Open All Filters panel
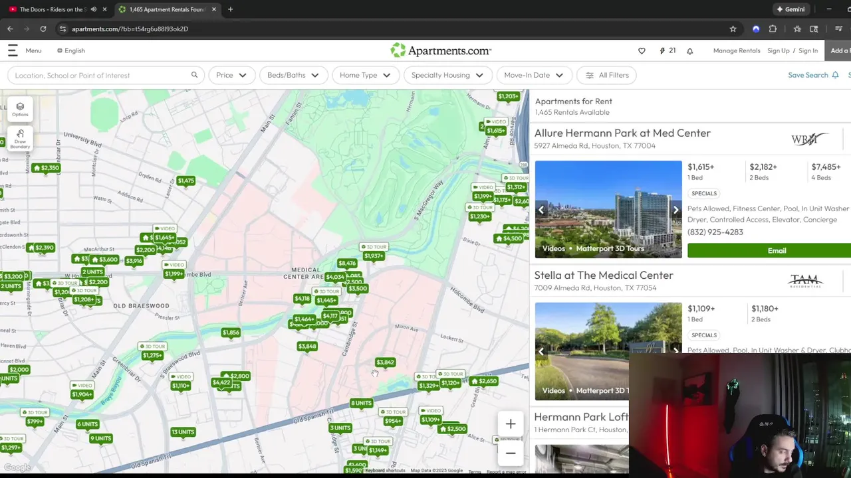The image size is (851, 478). click(607, 75)
